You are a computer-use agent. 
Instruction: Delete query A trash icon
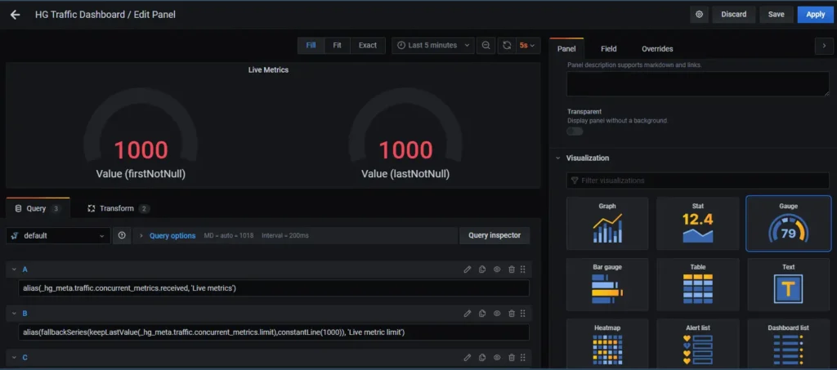tap(512, 270)
